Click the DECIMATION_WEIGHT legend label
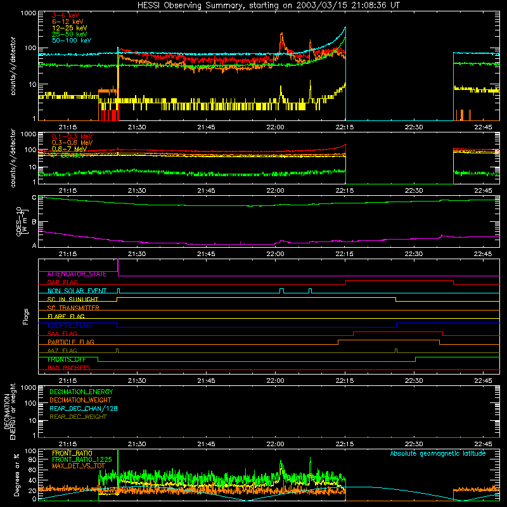 (80, 400)
